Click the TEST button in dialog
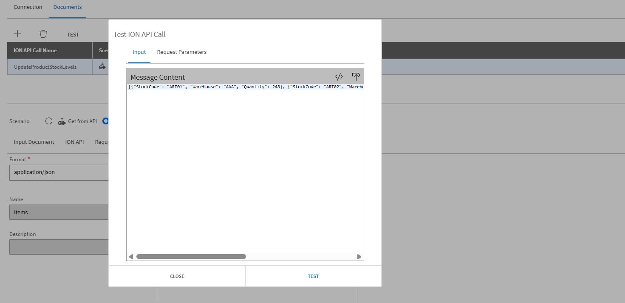 pos(313,276)
